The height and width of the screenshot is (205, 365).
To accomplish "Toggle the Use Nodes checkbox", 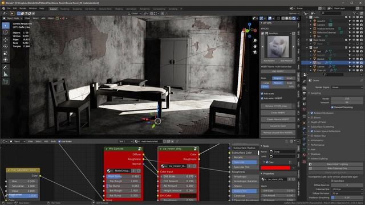I will point(59,141).
